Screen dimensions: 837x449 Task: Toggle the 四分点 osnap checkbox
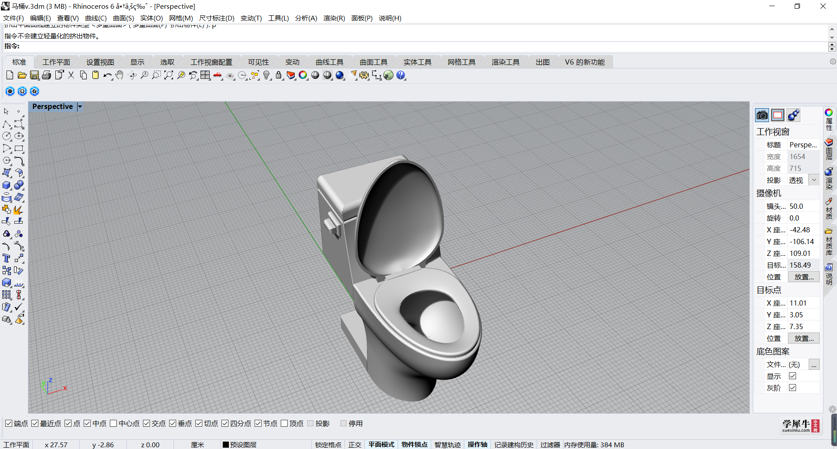coord(225,423)
